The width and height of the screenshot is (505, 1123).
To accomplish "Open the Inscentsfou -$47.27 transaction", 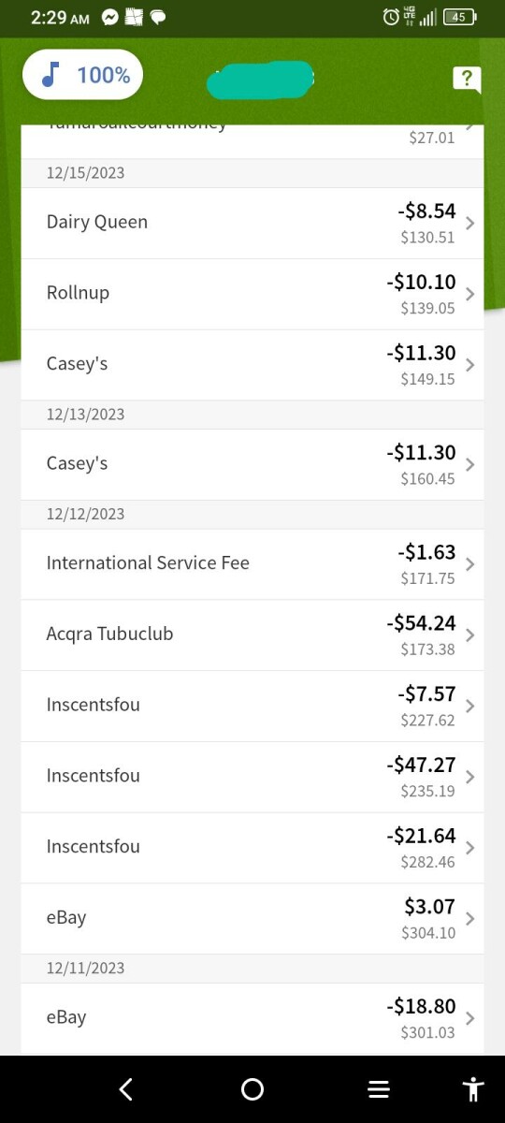I will click(x=252, y=777).
